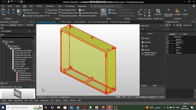This screenshot has width=196, height=110.
Task: Click the Group command
Action: click(112, 10)
